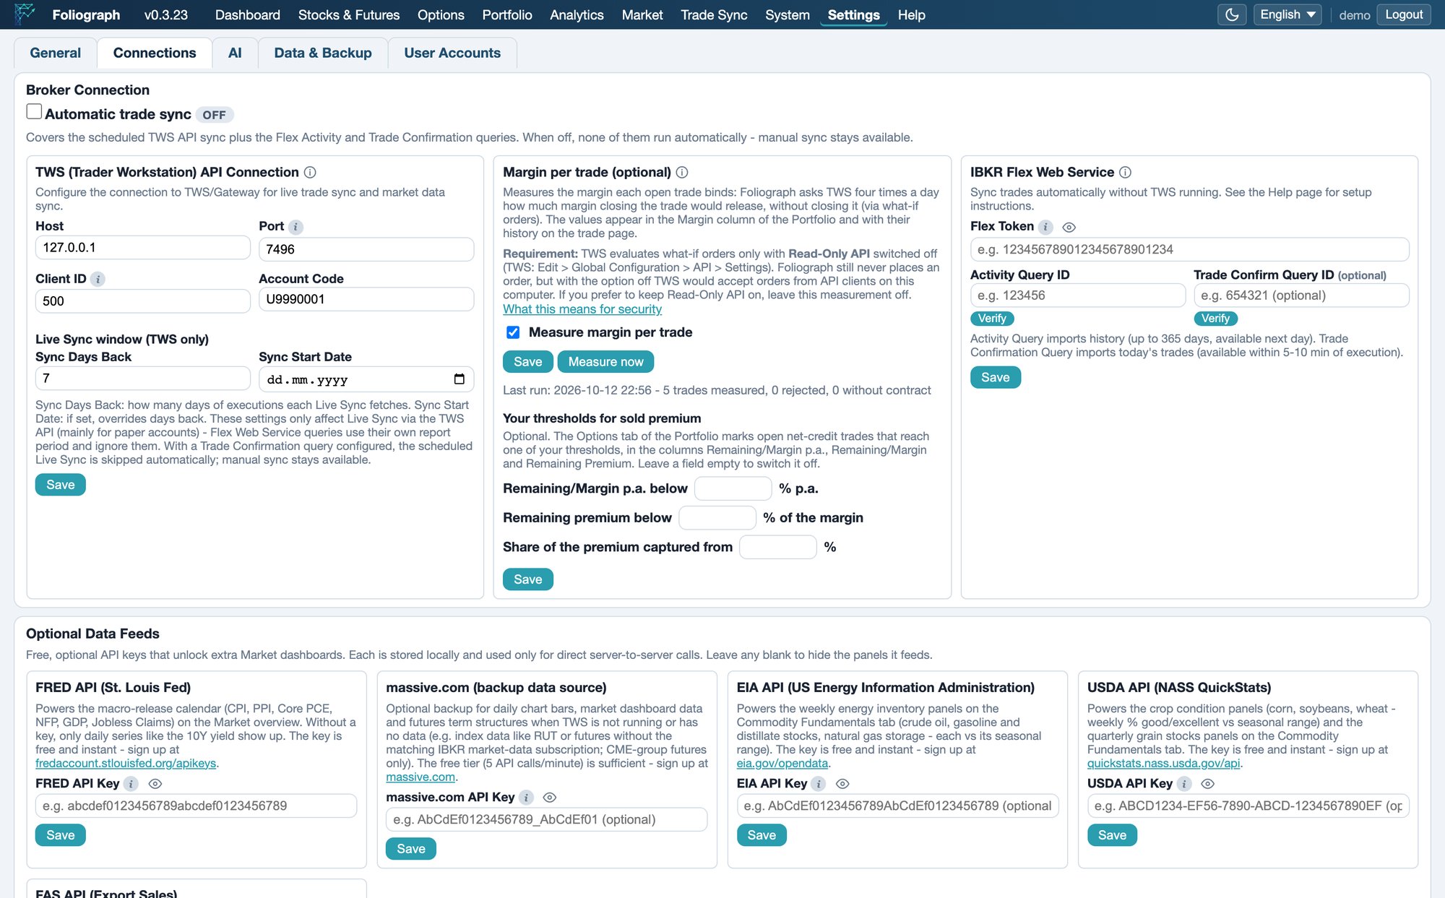Toggle dark mode moon icon
The height and width of the screenshot is (898, 1445).
point(1232,14)
